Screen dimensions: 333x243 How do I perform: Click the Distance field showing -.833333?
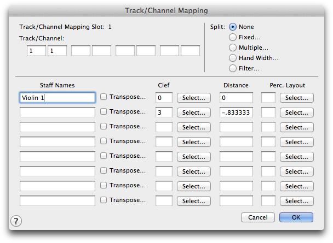[236, 112]
